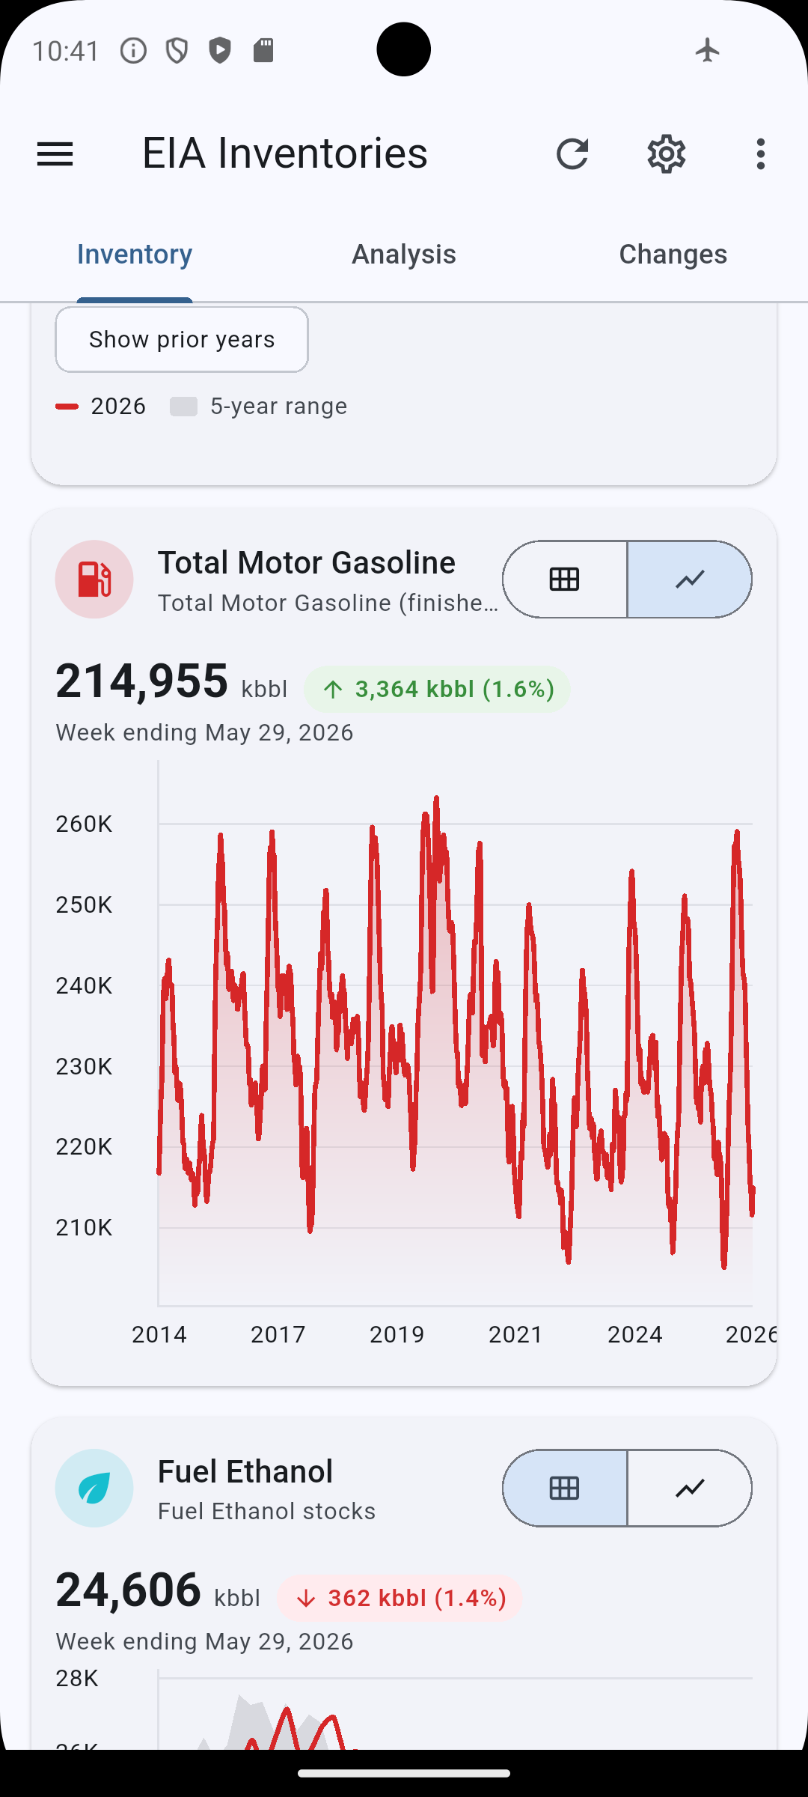Tap the 3,364 kbbl (1.6%) change badge
Image resolution: width=808 pixels, height=1797 pixels.
pos(437,689)
